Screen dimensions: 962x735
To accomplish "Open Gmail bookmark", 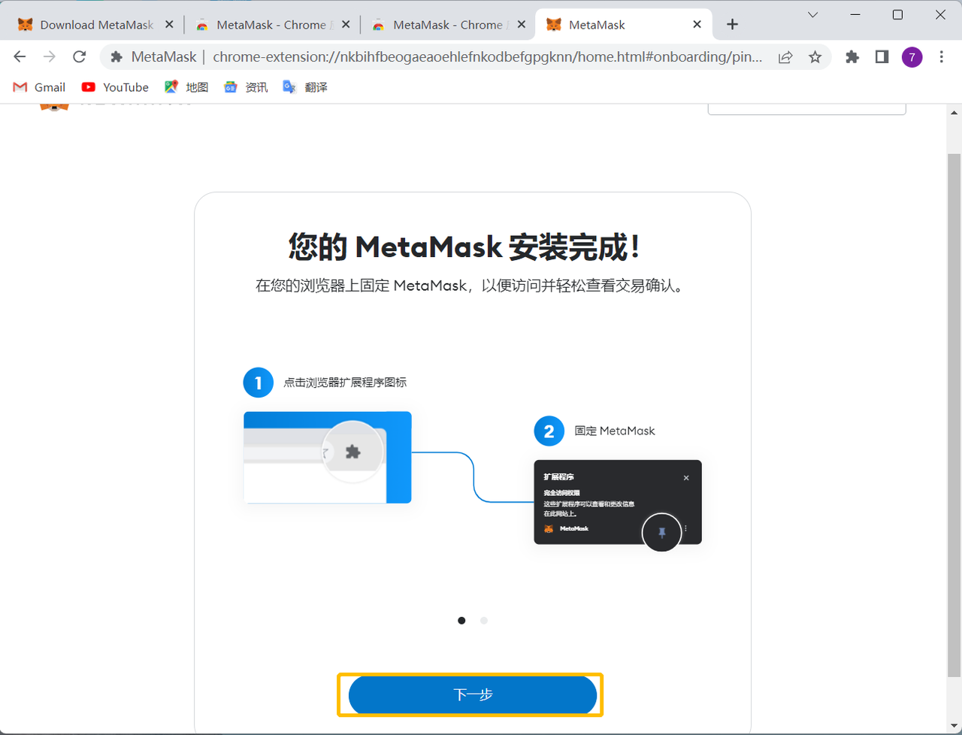I will [40, 87].
